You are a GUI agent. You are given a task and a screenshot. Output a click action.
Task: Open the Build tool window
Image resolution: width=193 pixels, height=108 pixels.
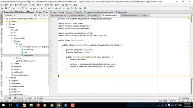(x=28, y=98)
